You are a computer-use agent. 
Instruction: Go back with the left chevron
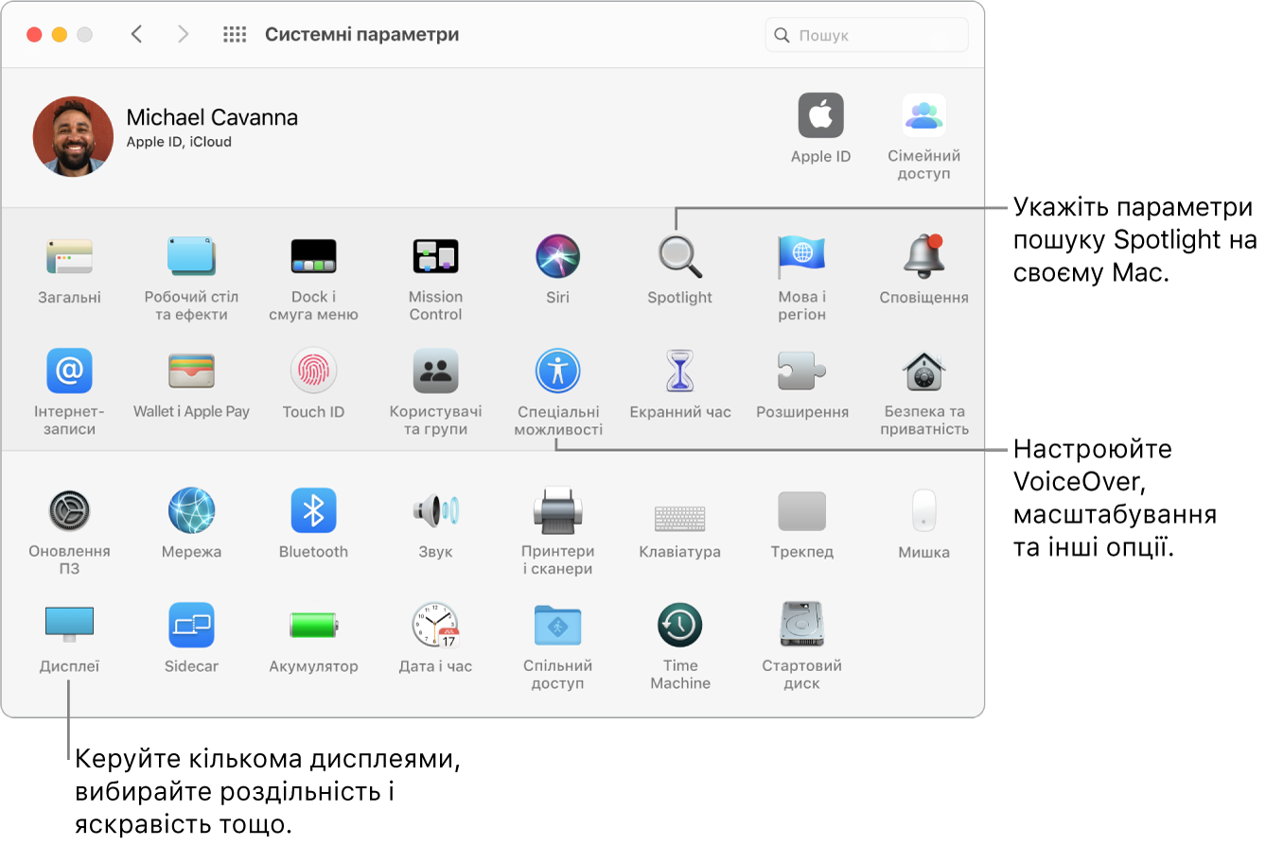pyautogui.click(x=137, y=35)
